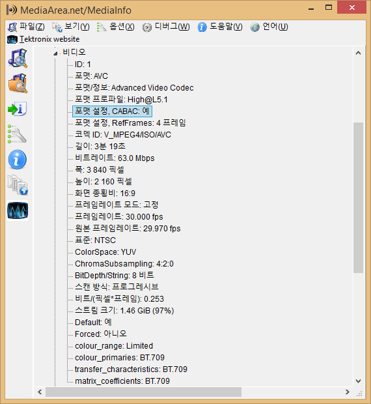Screen dimensions: 371x404
Task: Click the blue About info icon in the sidebar
Action: pos(18,159)
